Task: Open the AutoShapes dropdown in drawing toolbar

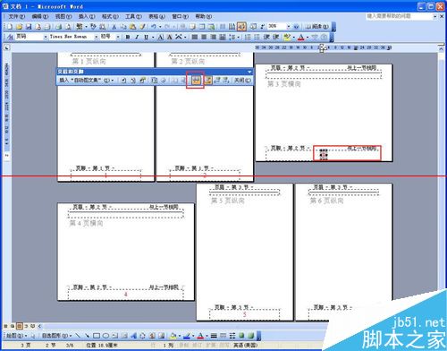Action: pos(56,336)
